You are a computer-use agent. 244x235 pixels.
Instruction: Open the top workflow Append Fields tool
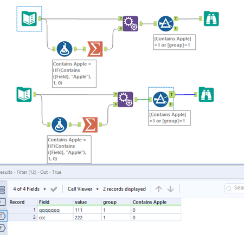pyautogui.click(x=131, y=24)
